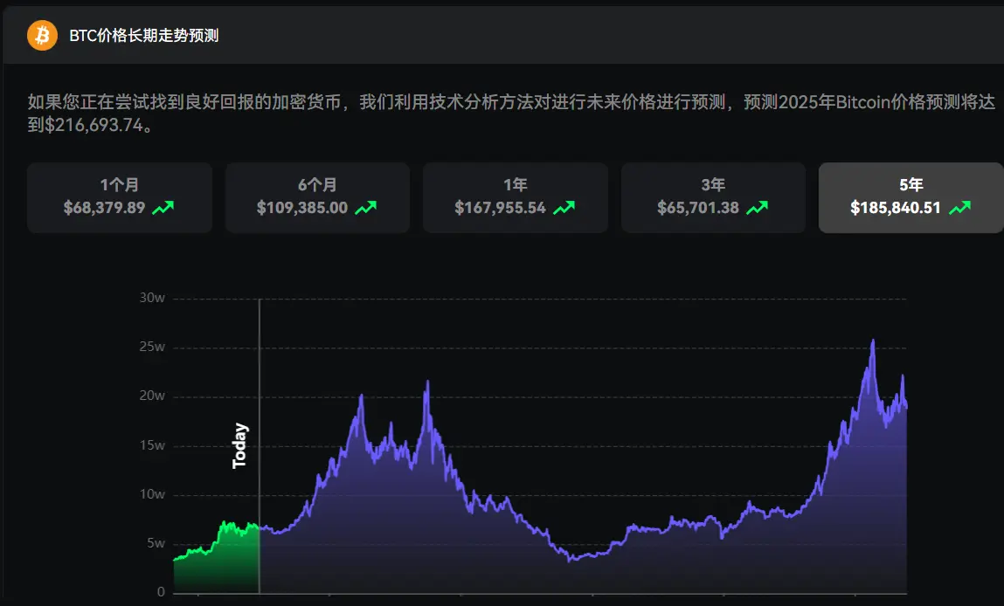The image size is (1004, 606).
Task: Click the 20w y-axis label
Action: pos(152,396)
